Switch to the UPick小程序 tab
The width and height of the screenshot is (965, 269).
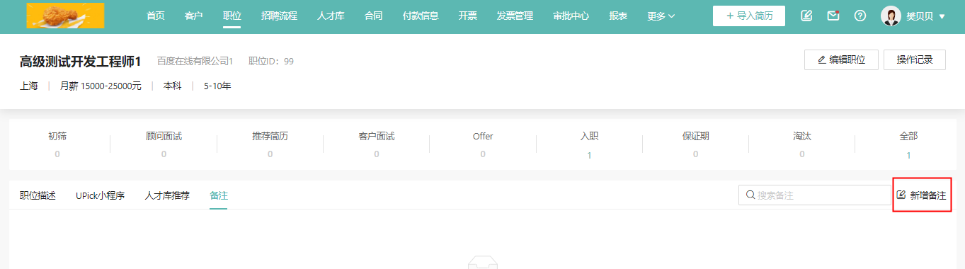(x=100, y=195)
